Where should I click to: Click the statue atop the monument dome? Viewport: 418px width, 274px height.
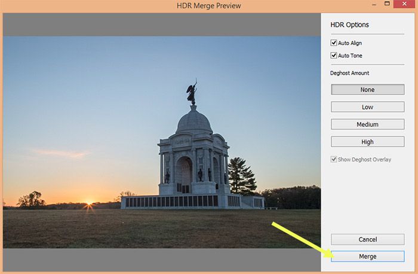(192, 93)
